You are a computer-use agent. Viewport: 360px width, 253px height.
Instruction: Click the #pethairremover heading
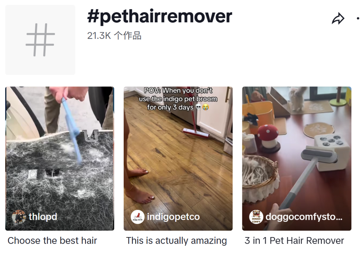point(160,16)
